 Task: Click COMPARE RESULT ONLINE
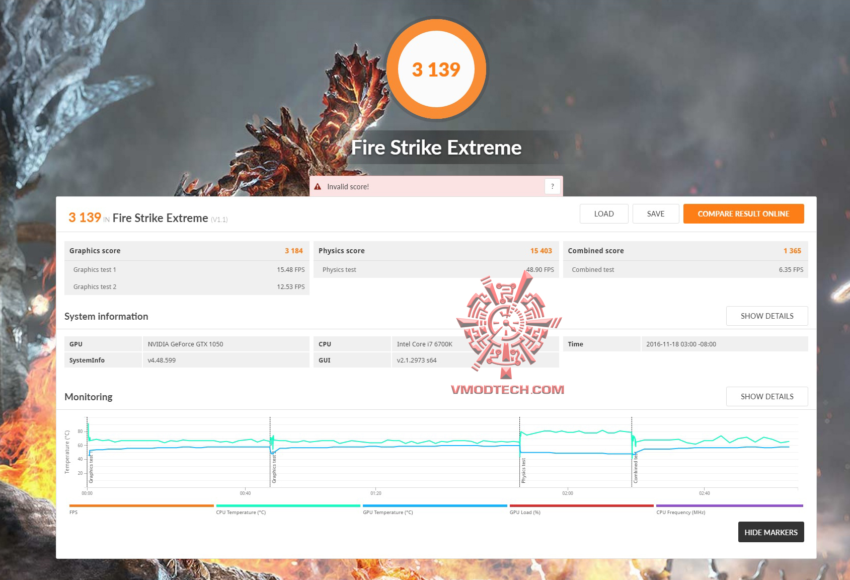tap(743, 213)
